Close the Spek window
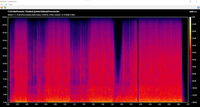 coord(196,1)
